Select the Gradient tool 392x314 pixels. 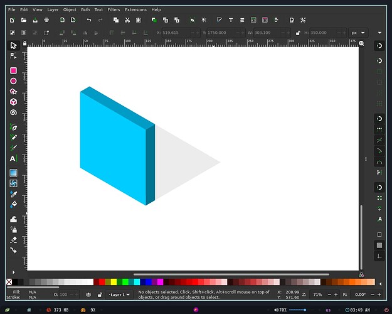tap(14, 173)
